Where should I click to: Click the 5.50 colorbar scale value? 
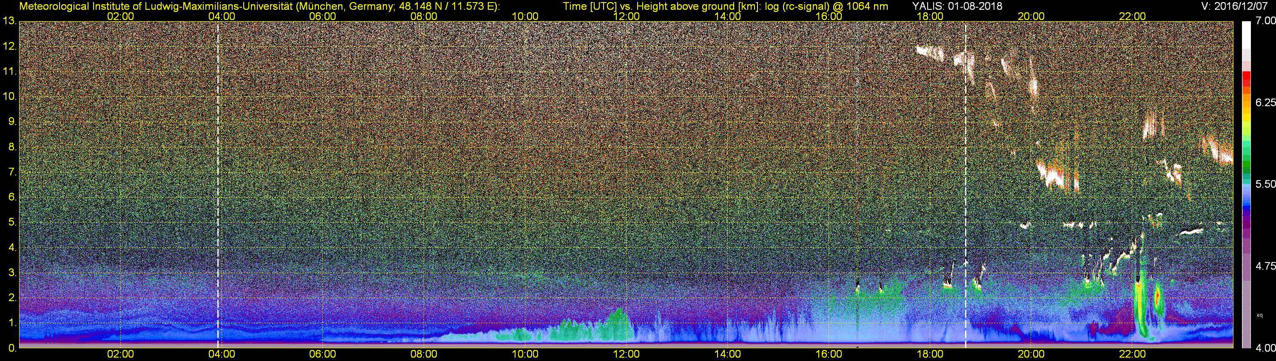[1266, 184]
